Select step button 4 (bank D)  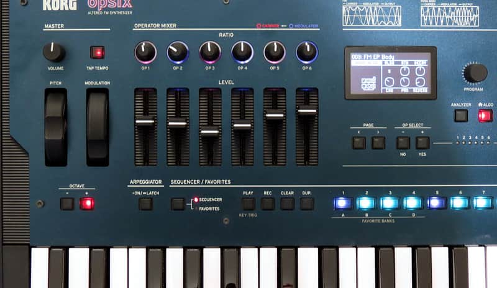pos(413,203)
